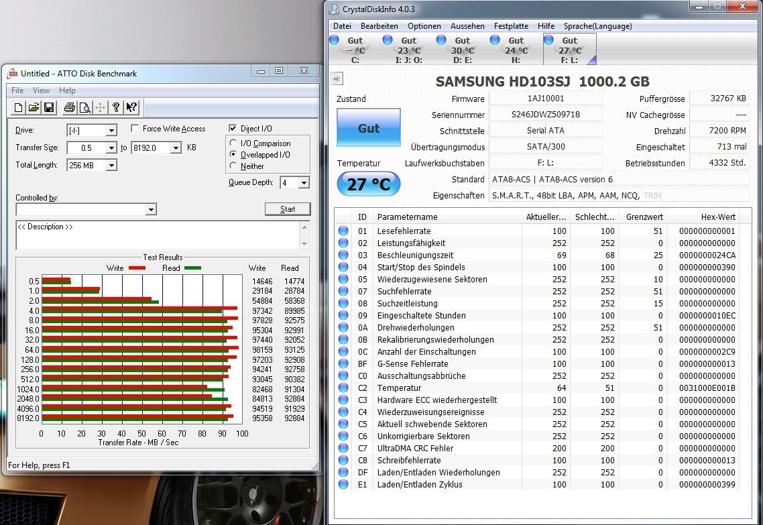
Task: Open the Festplatte menu
Action: click(x=511, y=26)
